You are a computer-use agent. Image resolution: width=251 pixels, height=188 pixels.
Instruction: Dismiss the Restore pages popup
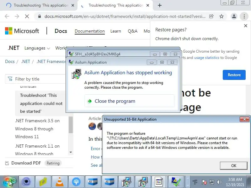pos(246,26)
